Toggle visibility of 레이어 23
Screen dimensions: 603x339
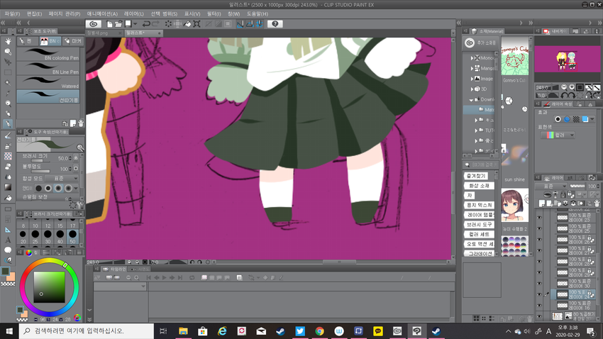coord(539,218)
